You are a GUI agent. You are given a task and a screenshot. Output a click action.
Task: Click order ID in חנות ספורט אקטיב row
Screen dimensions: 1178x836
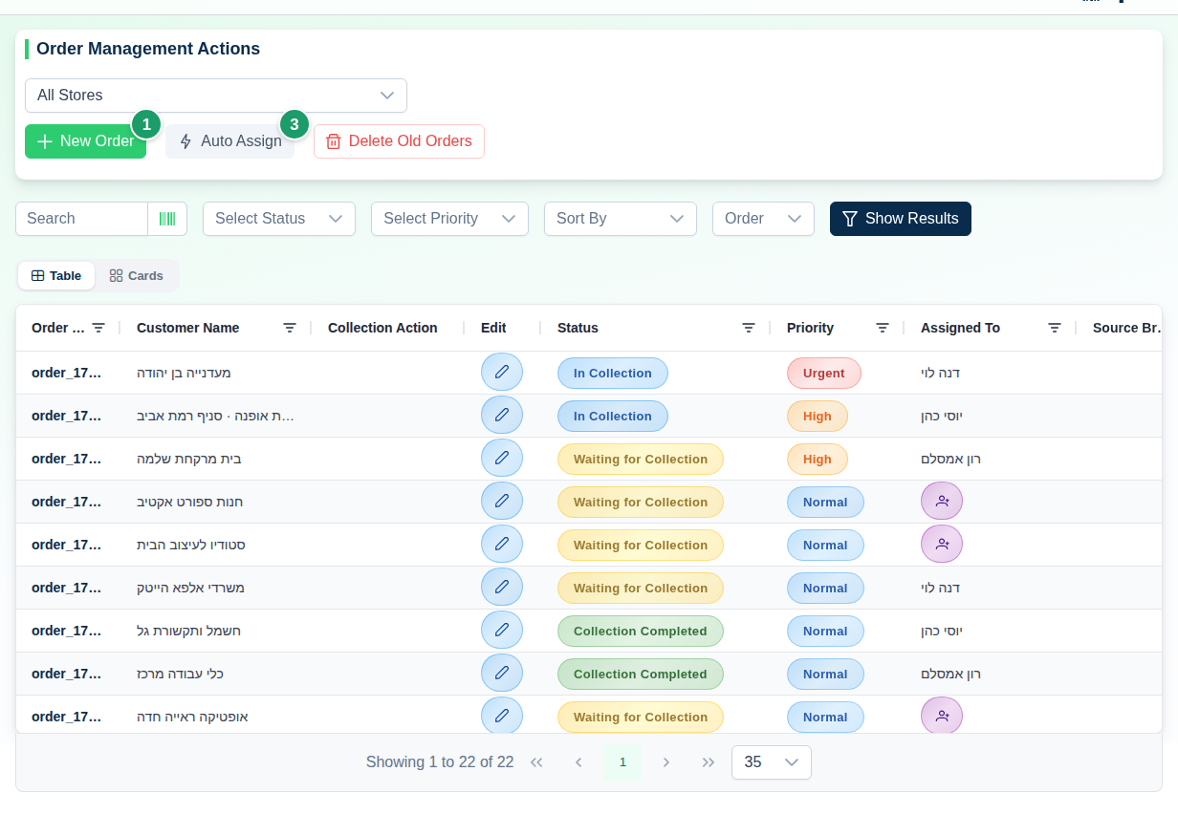67,502
